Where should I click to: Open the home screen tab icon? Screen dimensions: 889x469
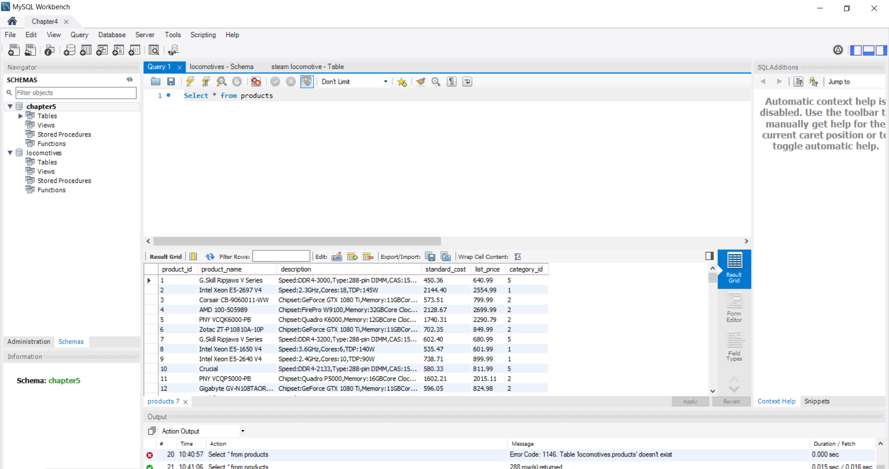pos(12,21)
